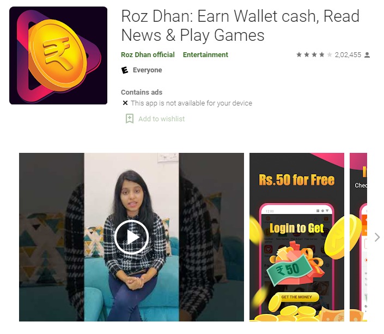Play the promo video with the play button
The height and width of the screenshot is (334, 384).
(x=131, y=237)
